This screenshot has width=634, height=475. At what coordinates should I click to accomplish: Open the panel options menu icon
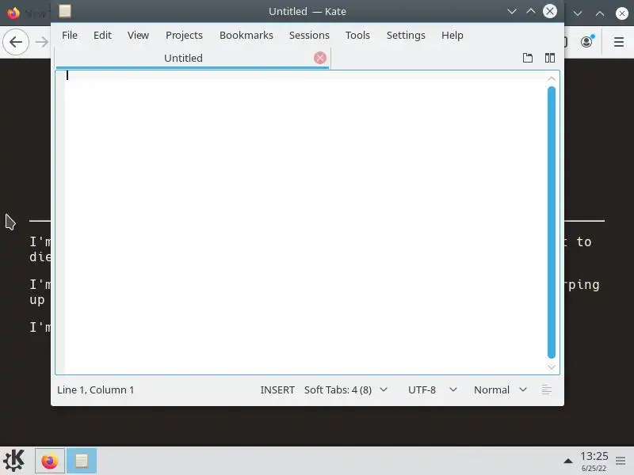tap(621, 461)
